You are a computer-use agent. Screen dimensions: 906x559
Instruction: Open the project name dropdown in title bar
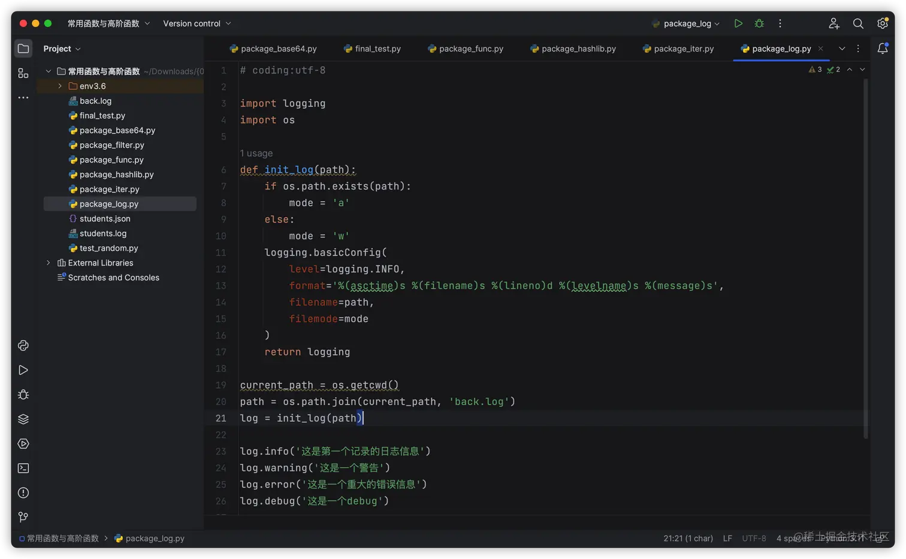coord(108,23)
